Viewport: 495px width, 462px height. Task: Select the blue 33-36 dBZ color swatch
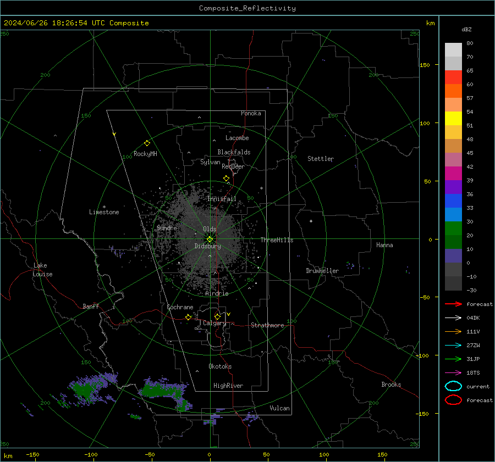point(453,201)
